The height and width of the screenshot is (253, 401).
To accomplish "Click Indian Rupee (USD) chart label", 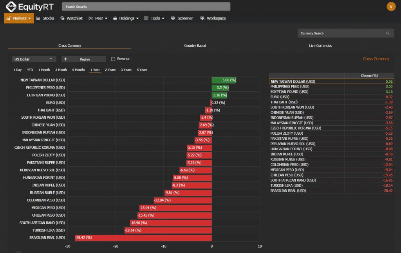I will 49,185.
